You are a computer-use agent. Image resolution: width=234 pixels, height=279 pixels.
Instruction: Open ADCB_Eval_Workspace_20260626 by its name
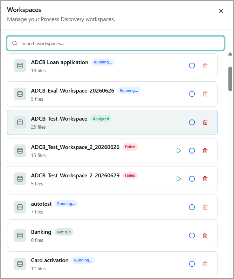tap(73, 90)
